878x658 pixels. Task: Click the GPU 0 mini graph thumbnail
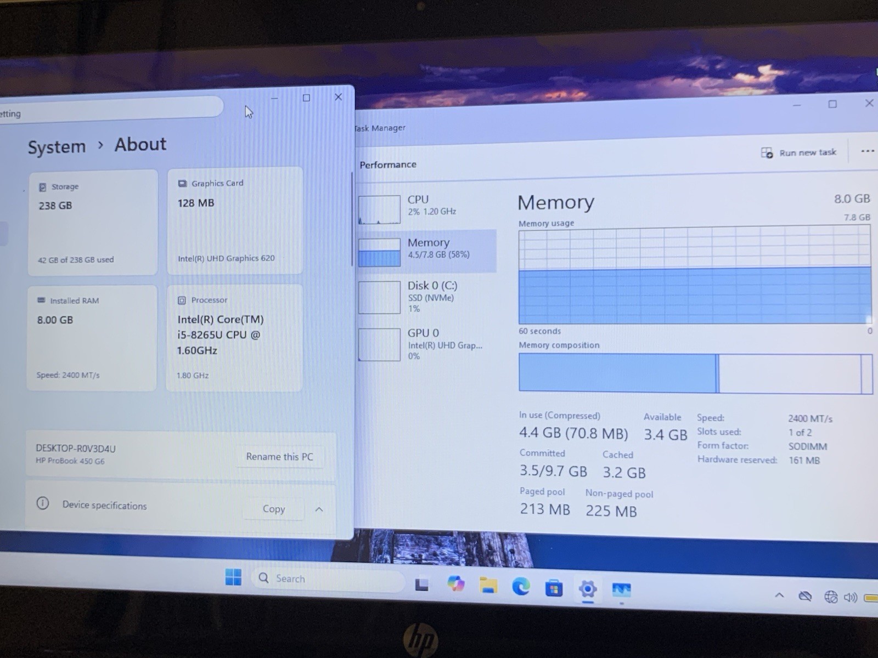click(379, 344)
